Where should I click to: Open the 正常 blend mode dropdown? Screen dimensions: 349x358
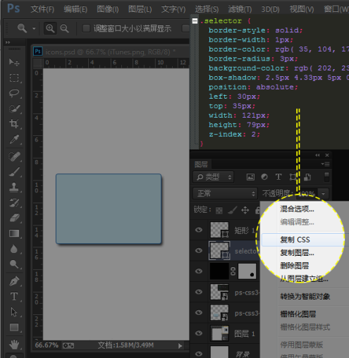pos(225,194)
